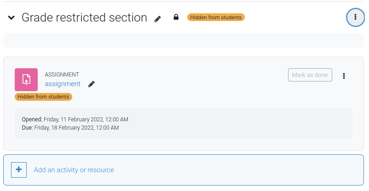Click the Grade restricted section title
The width and height of the screenshot is (369, 191).
(84, 17)
